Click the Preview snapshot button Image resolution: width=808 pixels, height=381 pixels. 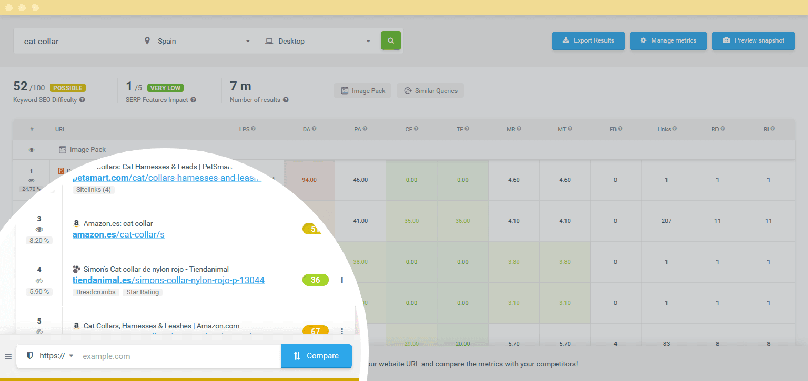pos(753,40)
